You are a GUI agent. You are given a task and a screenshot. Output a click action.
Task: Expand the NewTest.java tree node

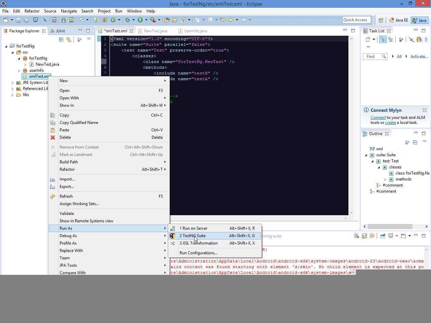(x=25, y=64)
